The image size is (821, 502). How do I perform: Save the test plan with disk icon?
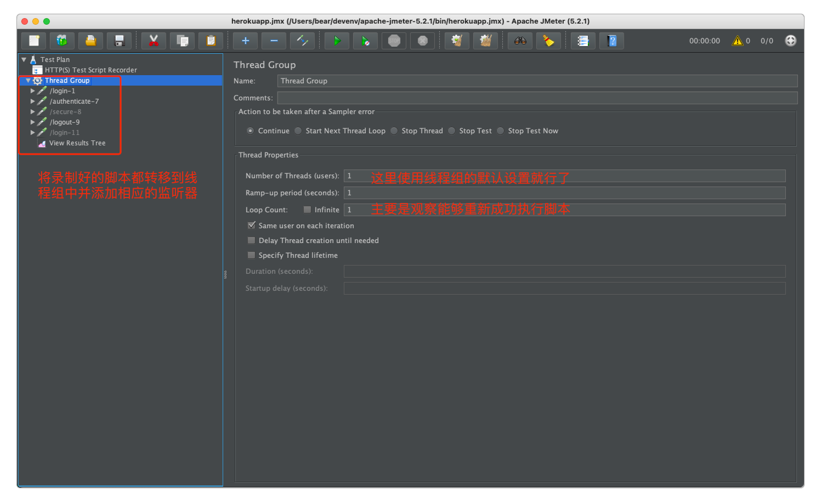point(119,41)
